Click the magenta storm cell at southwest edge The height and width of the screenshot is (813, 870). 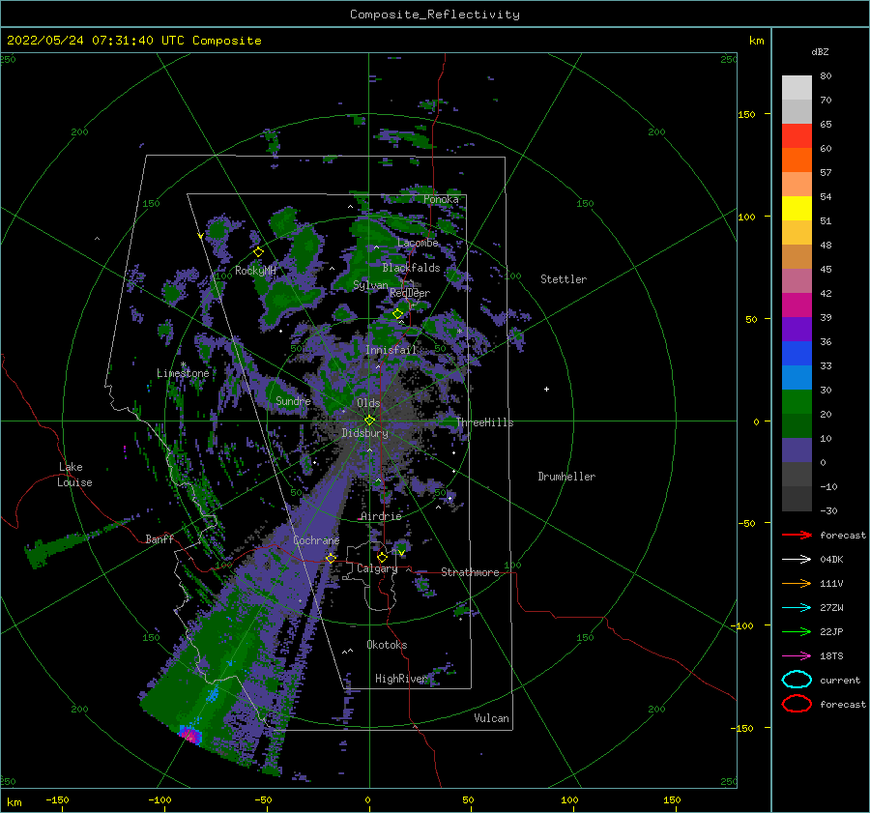tap(190, 736)
